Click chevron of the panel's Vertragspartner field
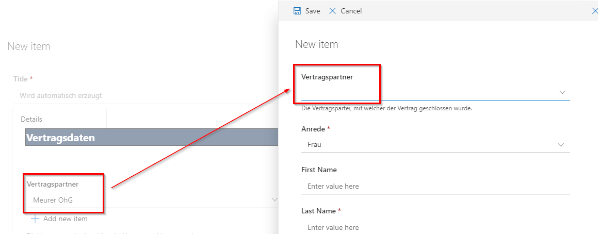Screen dimensions: 598x234 (x=562, y=92)
